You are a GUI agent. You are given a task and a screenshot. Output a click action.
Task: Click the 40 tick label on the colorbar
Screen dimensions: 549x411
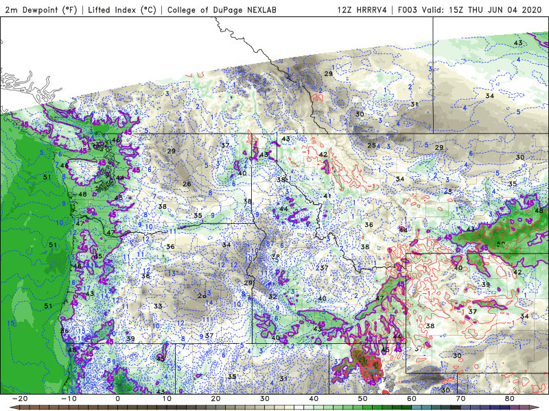coord(314,399)
